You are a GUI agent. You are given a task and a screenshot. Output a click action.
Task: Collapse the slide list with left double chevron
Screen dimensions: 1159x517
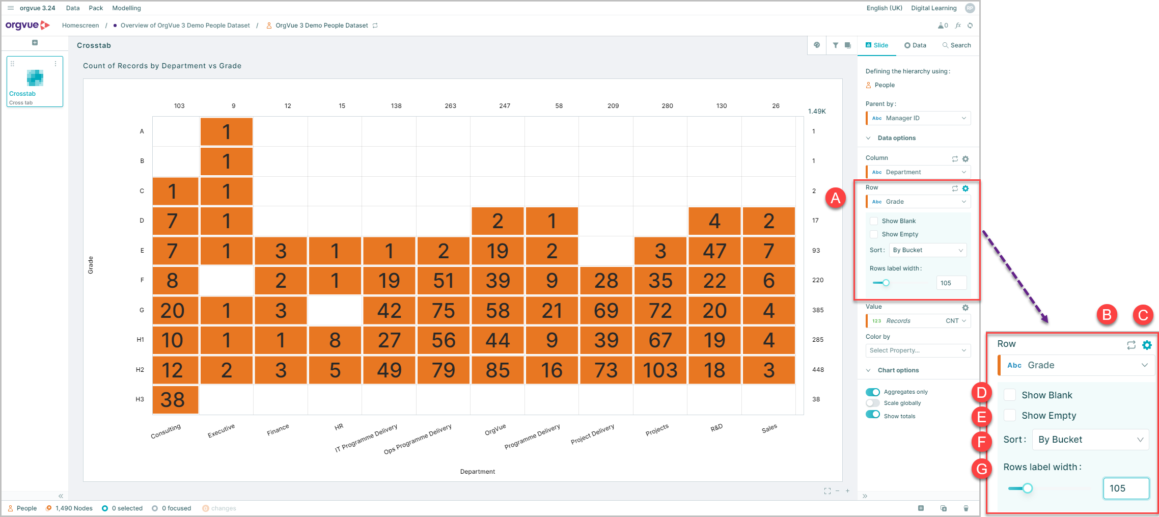point(61,496)
